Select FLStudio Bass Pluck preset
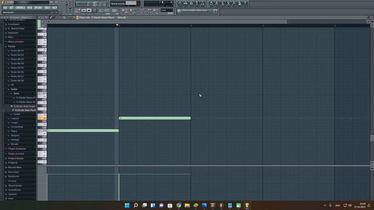This screenshot has height=210, width=374. pos(25,110)
